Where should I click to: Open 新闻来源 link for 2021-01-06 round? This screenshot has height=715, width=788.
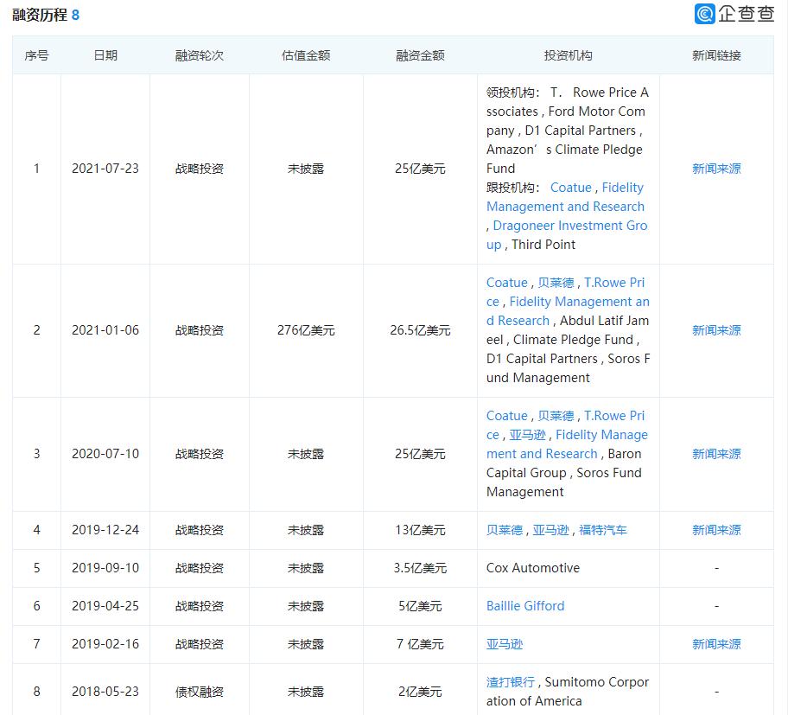pyautogui.click(x=716, y=330)
